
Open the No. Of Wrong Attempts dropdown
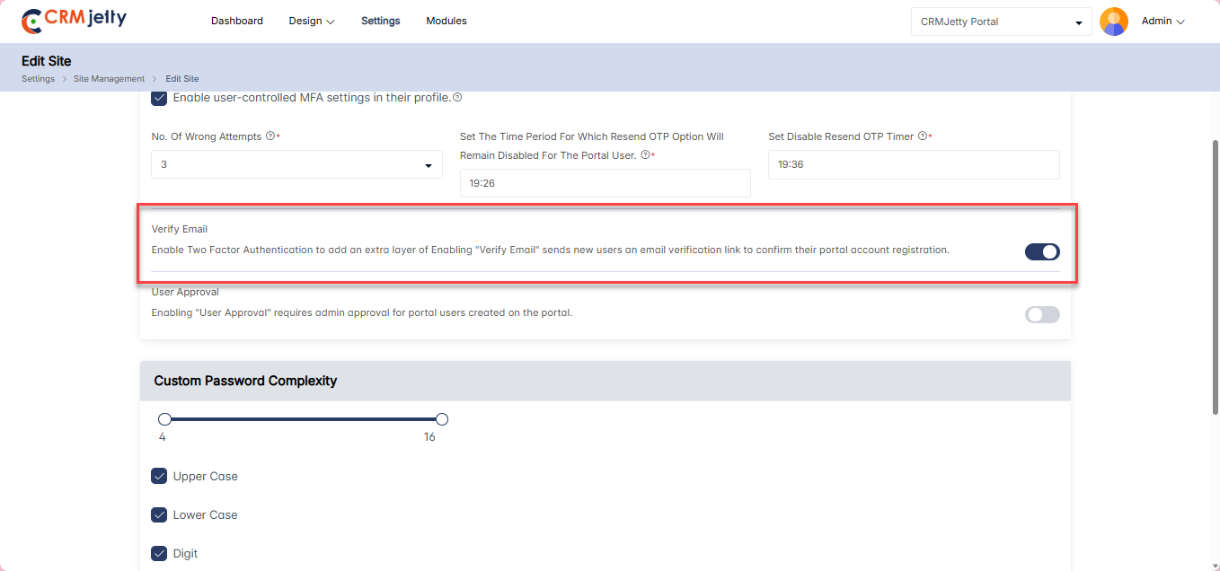[x=296, y=164]
